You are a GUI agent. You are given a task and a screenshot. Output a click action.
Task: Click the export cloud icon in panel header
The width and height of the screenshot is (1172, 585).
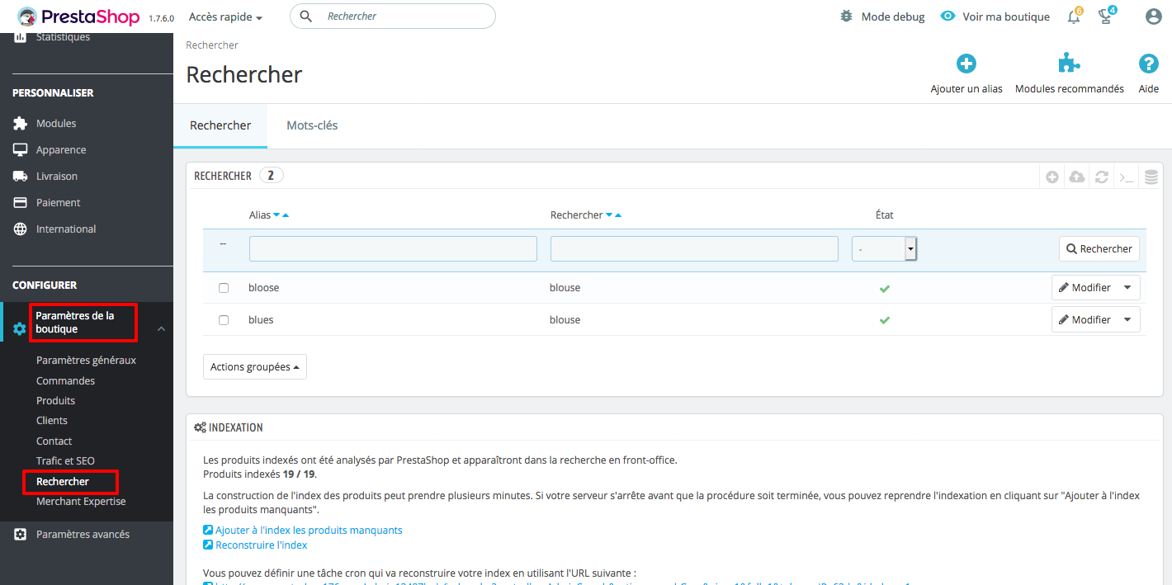(1076, 177)
